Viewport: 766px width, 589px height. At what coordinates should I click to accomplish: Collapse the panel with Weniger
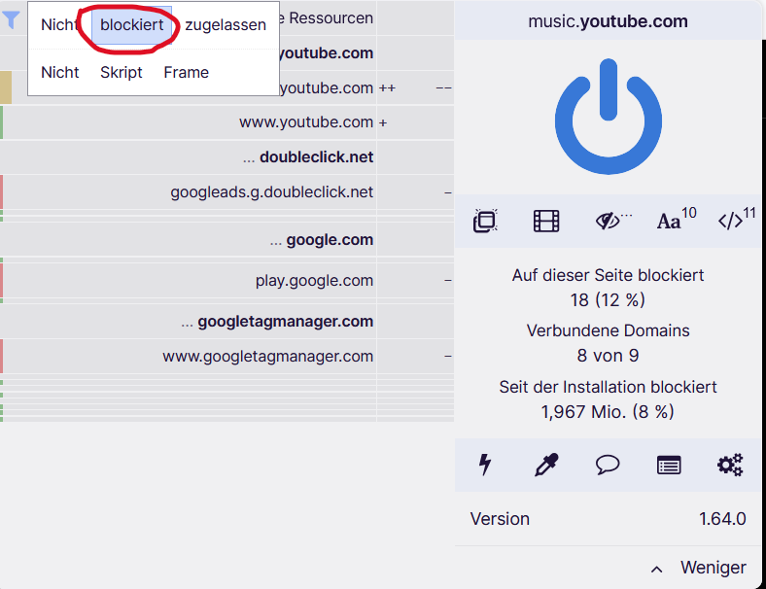[699, 568]
